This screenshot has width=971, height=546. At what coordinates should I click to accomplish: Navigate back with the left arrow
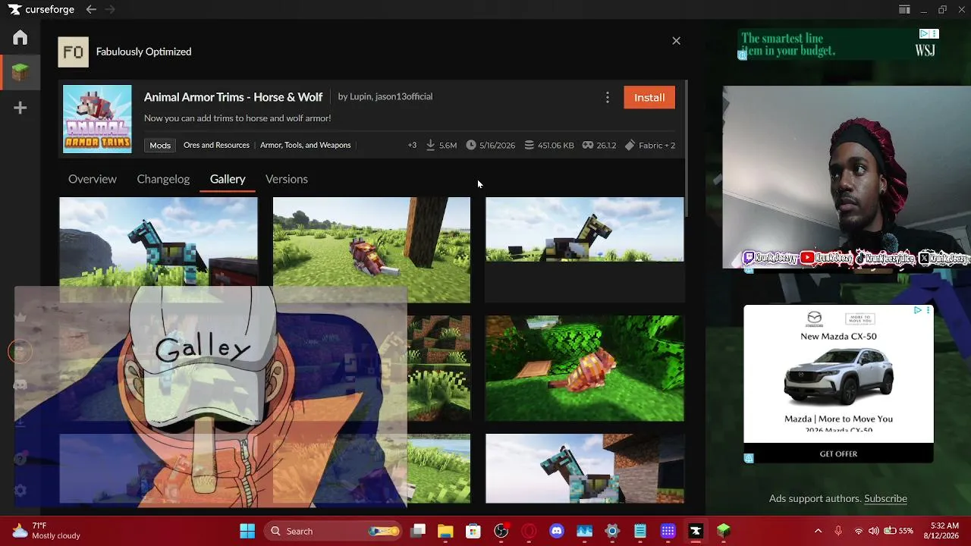click(x=91, y=9)
